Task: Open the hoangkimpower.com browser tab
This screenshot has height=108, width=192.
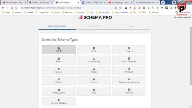Action: point(146,2)
